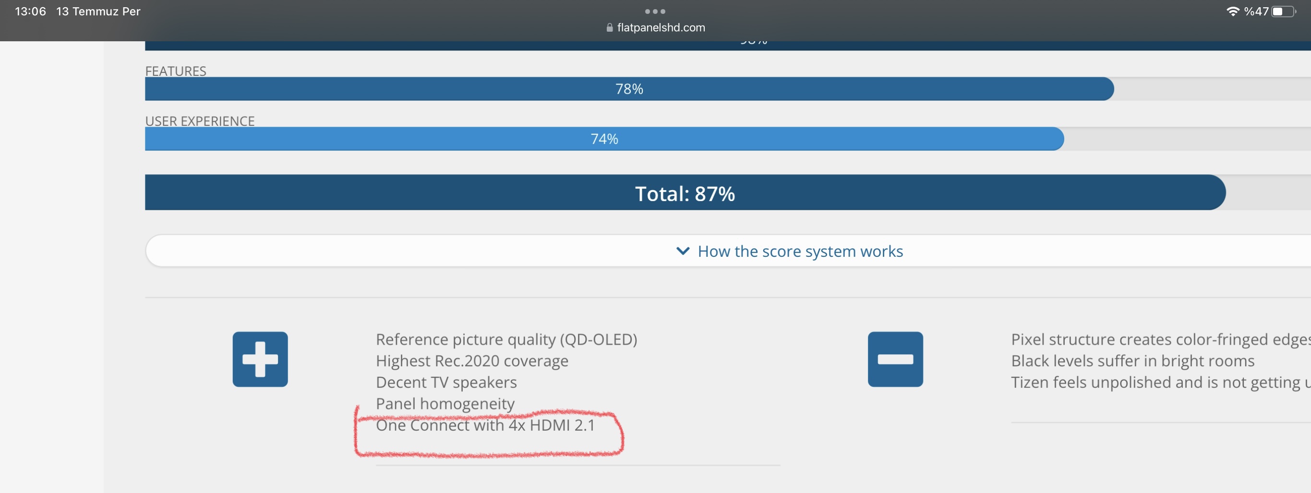The image size is (1311, 493).
Task: Tap the %47 battery percentage
Action: click(1257, 11)
